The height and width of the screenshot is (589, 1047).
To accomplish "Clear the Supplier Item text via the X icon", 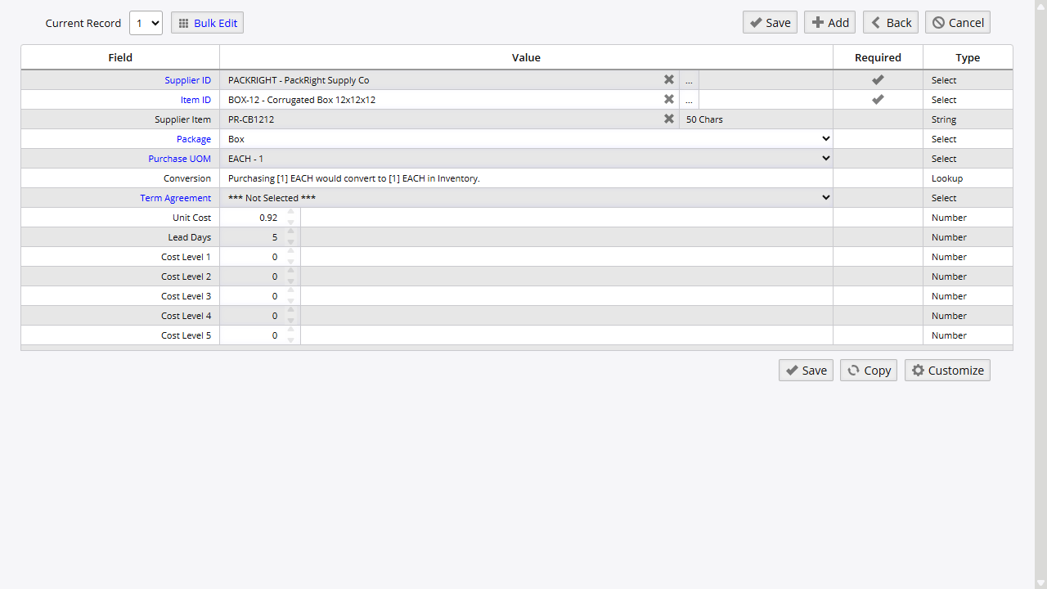I will click(x=669, y=119).
